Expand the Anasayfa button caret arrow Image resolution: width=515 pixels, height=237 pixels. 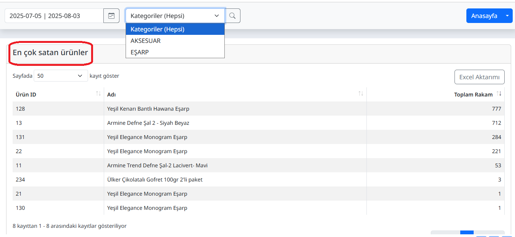507,16
